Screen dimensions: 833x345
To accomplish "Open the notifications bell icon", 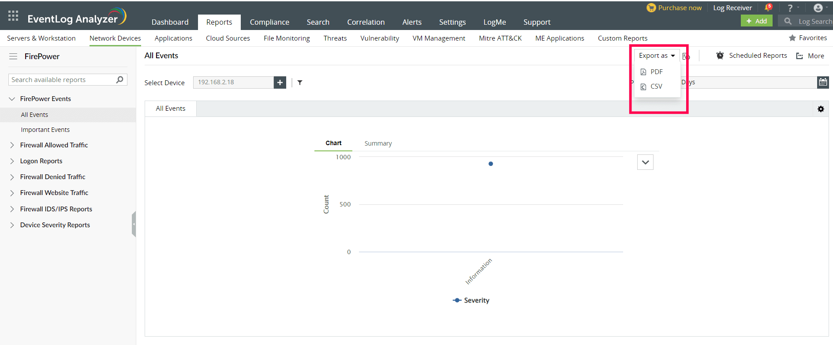I will (768, 7).
